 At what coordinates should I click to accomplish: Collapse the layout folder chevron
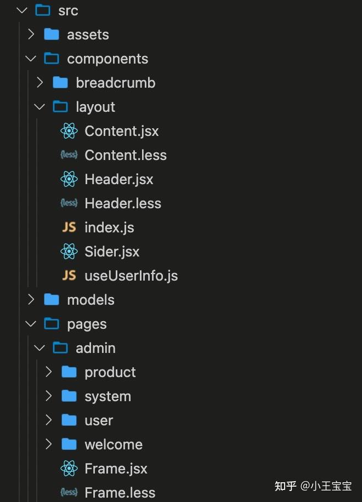(39, 107)
